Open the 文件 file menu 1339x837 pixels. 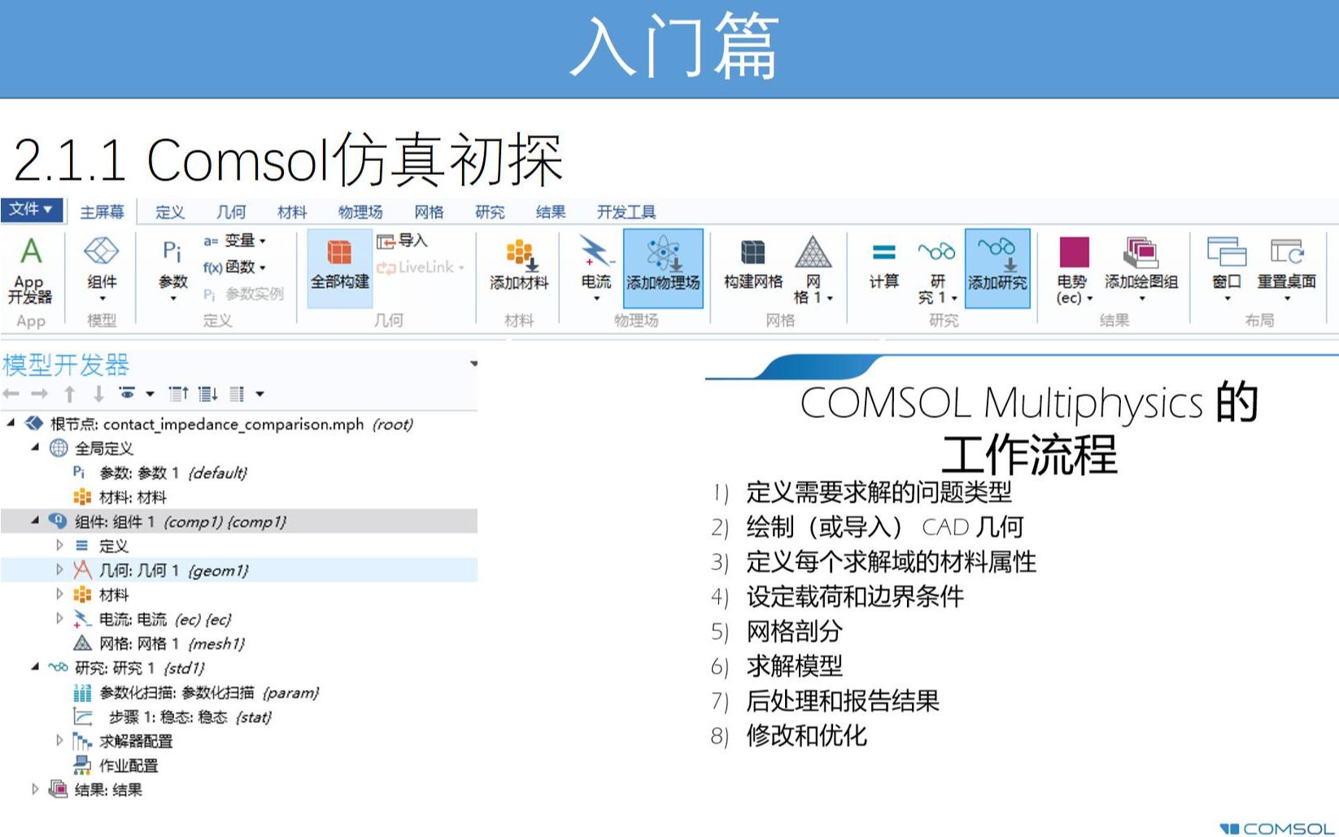(31, 210)
